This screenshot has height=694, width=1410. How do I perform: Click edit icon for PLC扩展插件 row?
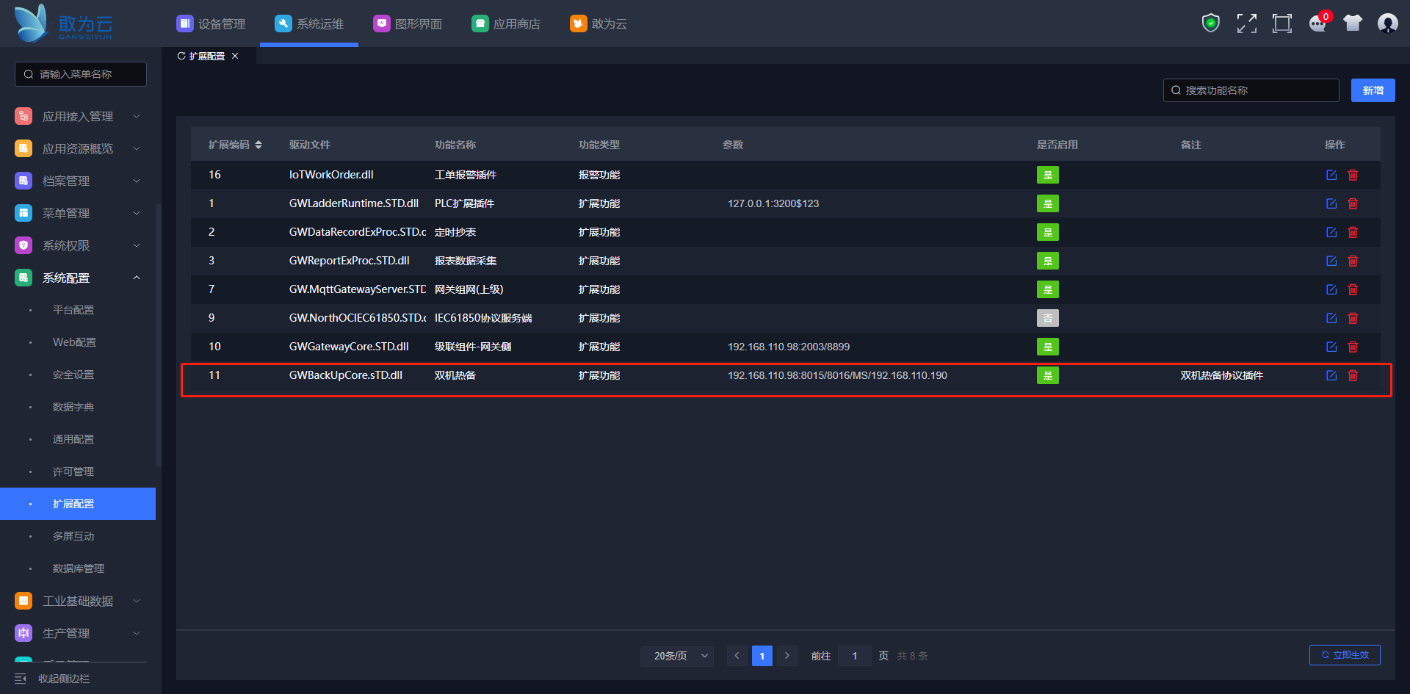[1331, 203]
